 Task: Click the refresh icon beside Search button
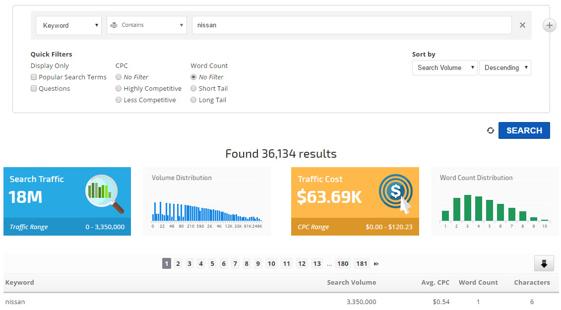coord(491,130)
